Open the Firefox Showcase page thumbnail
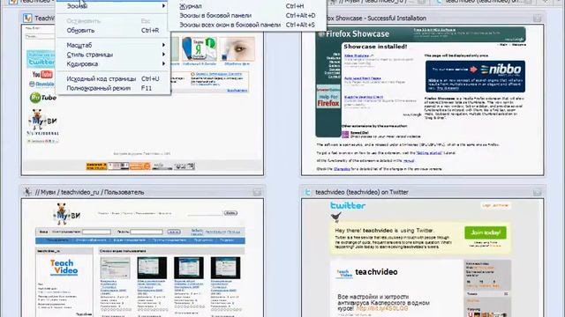The width and height of the screenshot is (565, 317). 422,100
